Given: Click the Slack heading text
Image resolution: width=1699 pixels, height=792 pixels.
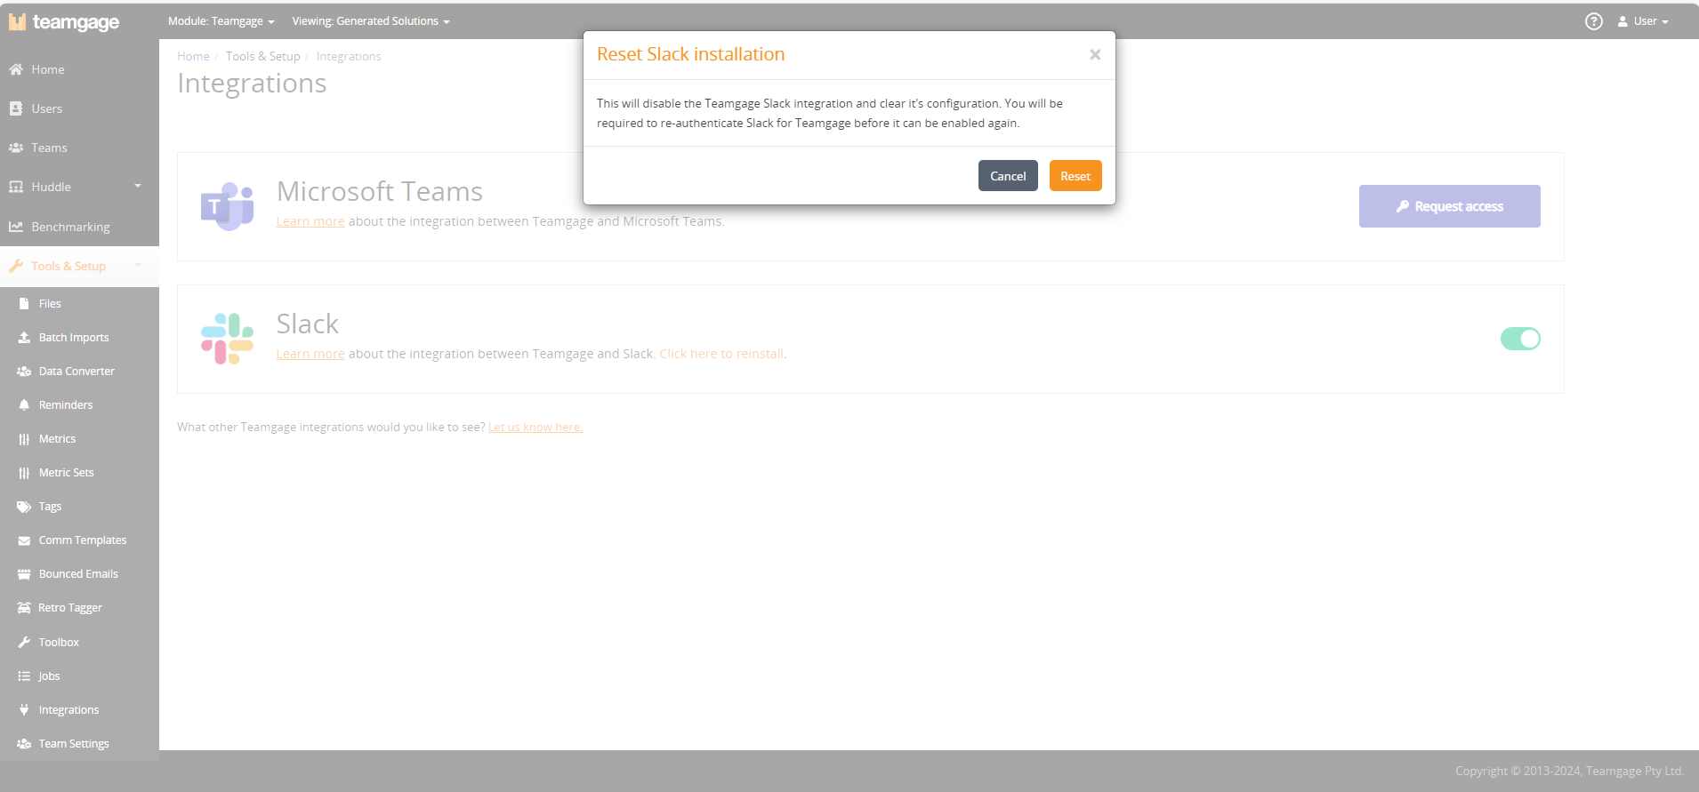Looking at the screenshot, I should (x=308, y=324).
